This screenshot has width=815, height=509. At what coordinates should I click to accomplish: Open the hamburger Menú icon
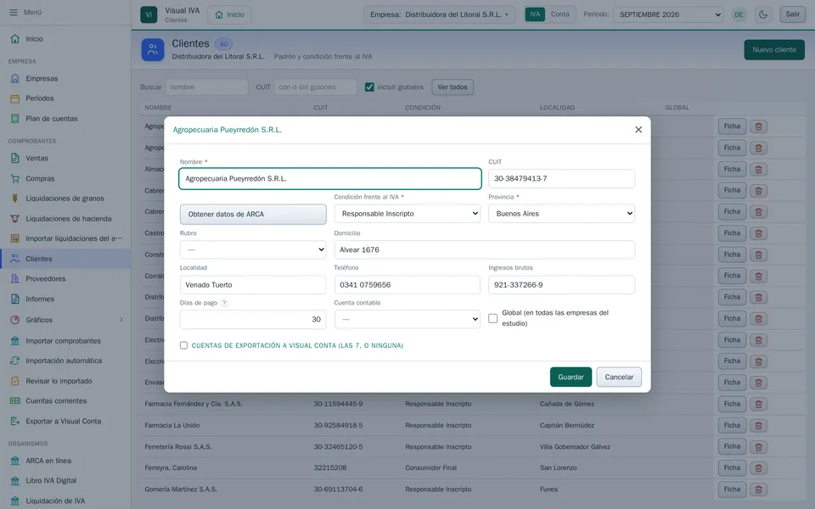(x=14, y=12)
